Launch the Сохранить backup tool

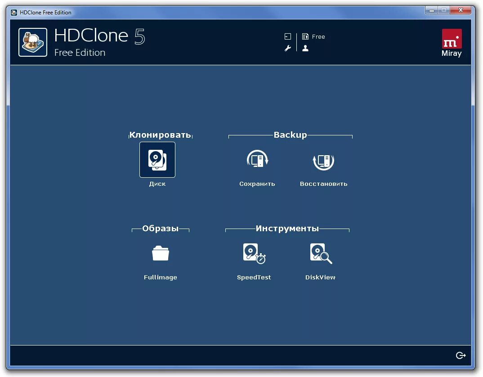257,160
